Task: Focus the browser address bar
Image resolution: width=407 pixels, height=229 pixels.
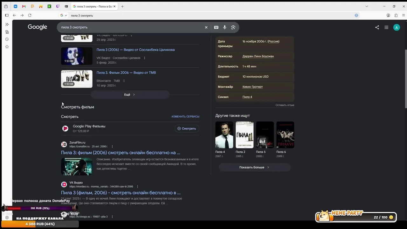Action: pos(210,15)
